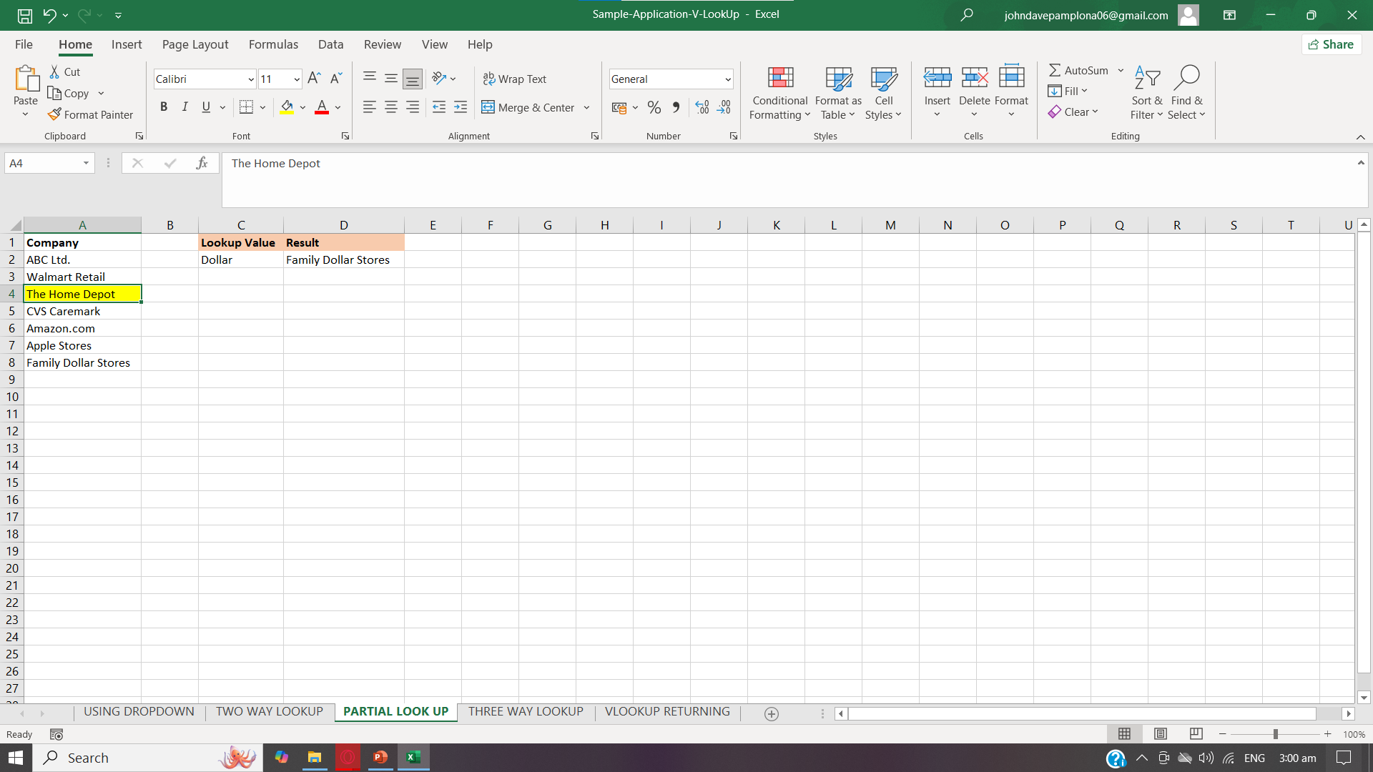Toggle Wrap Text for cell

(515, 79)
